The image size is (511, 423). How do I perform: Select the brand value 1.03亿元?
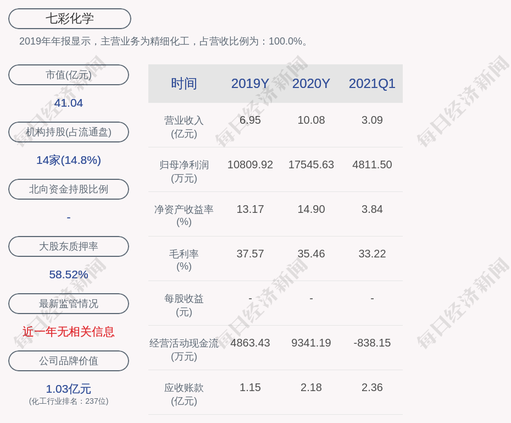pyautogui.click(x=69, y=389)
